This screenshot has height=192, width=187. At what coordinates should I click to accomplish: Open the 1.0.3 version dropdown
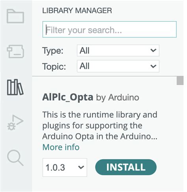coord(65,167)
